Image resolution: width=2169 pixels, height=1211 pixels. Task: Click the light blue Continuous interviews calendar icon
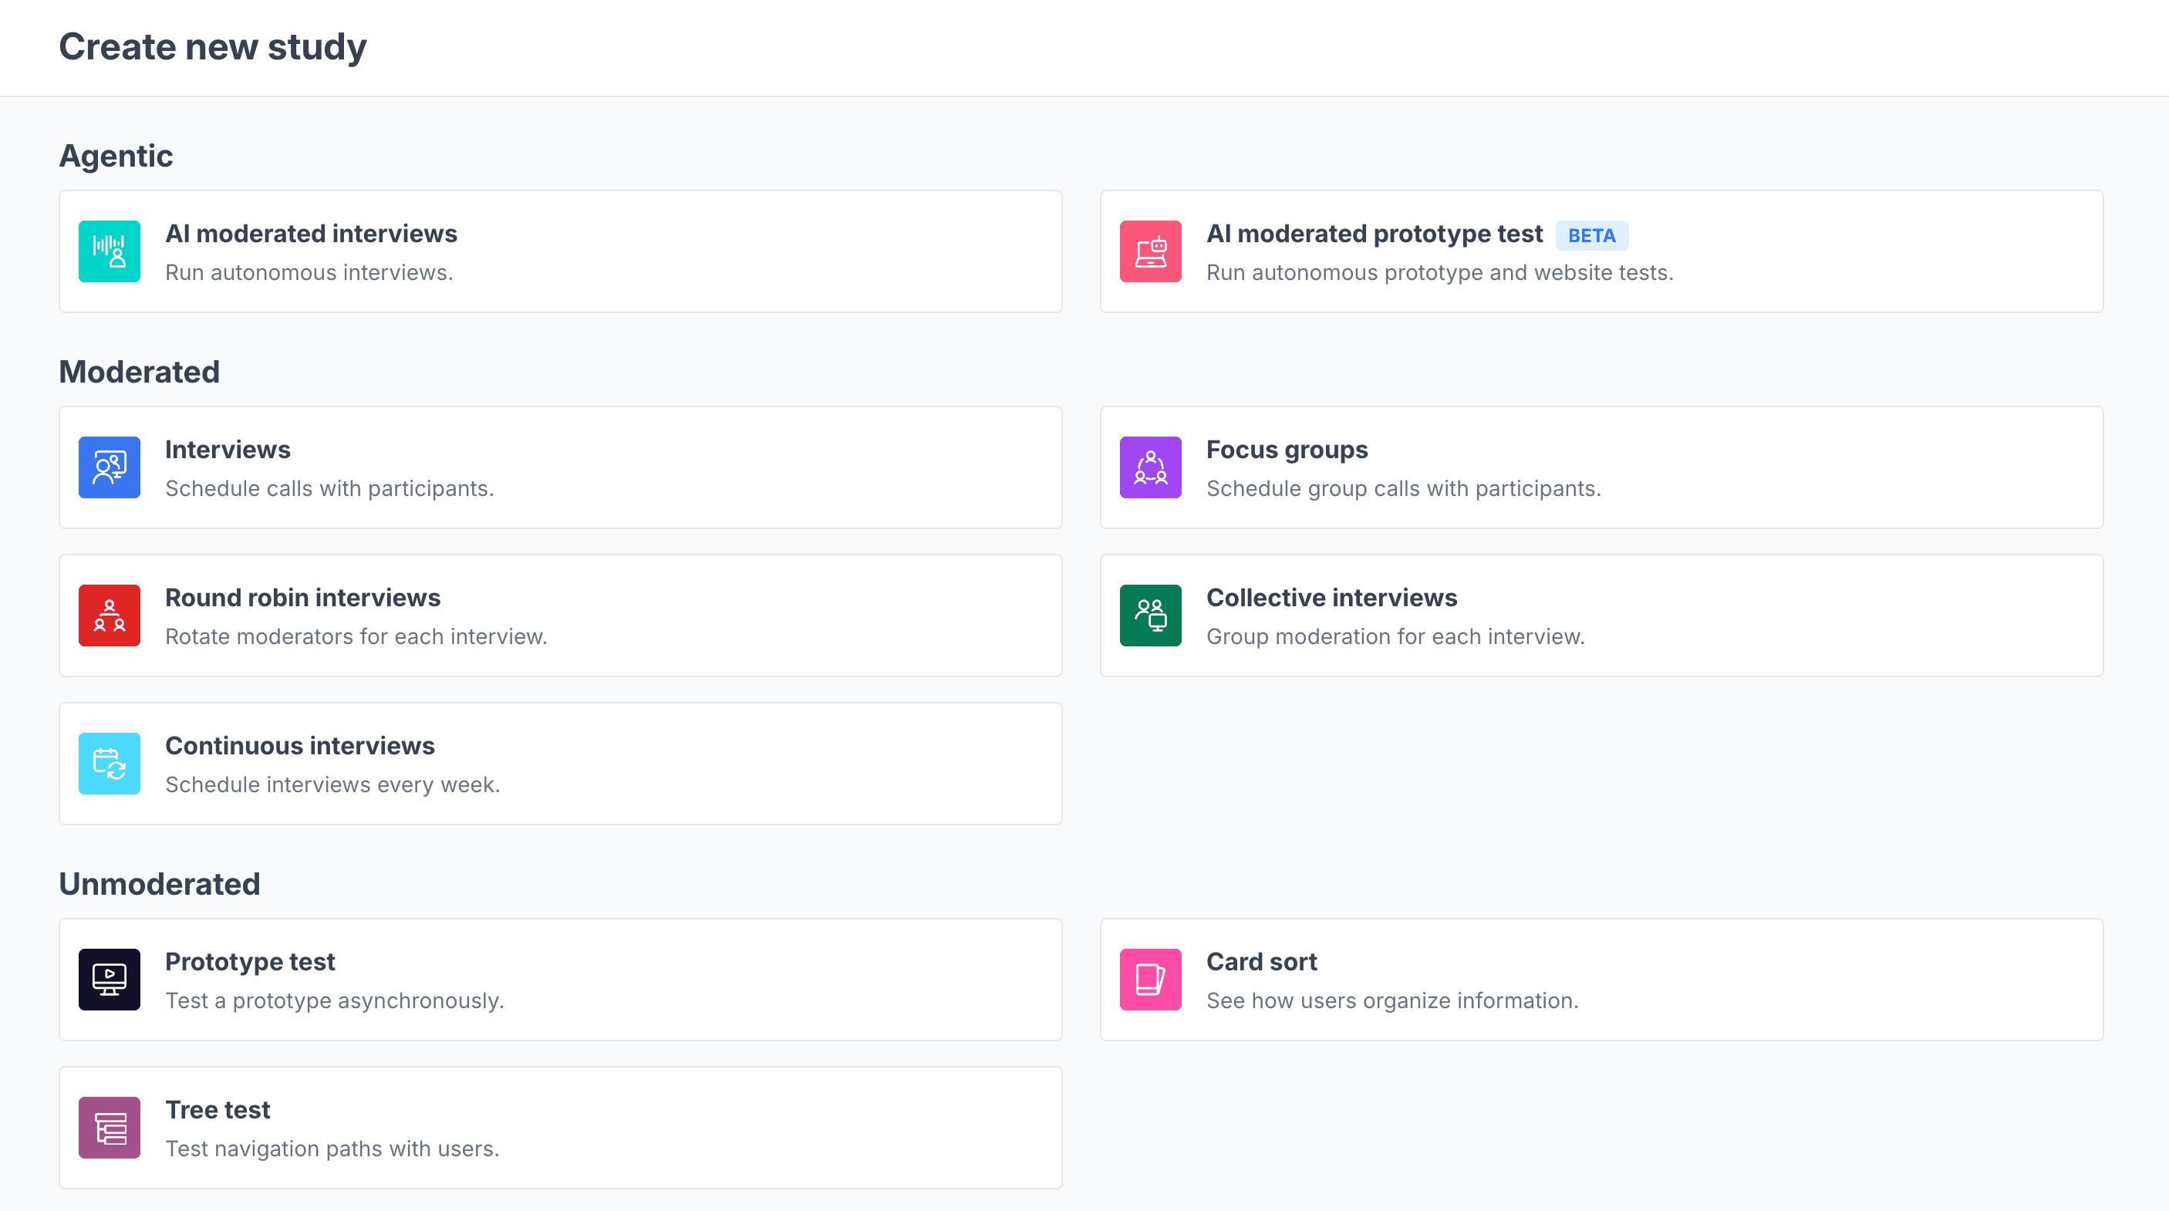point(110,764)
